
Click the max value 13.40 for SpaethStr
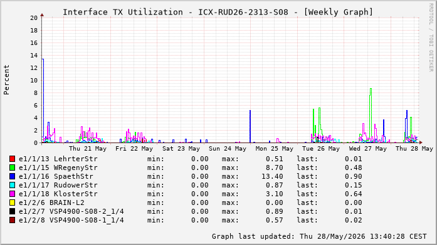tap(272, 176)
